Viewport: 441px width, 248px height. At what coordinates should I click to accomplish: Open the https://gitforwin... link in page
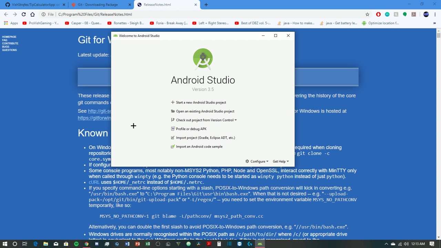[94, 118]
